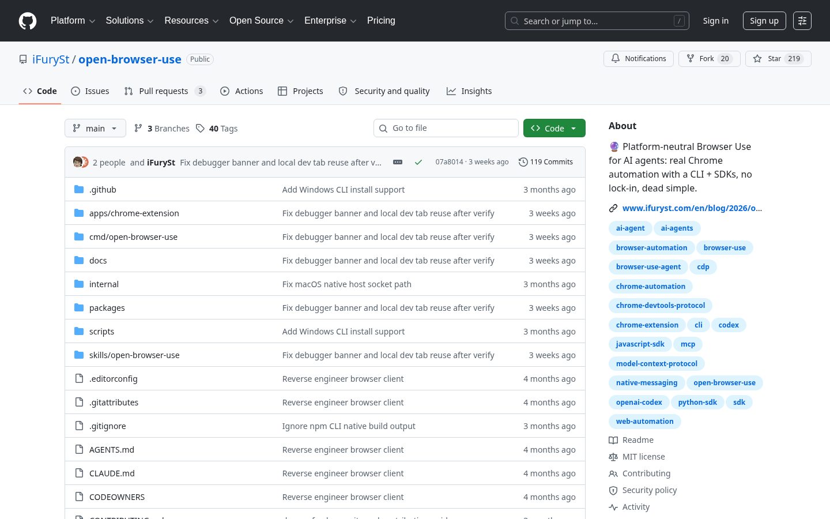Open the green Code dropdown button

(554, 128)
